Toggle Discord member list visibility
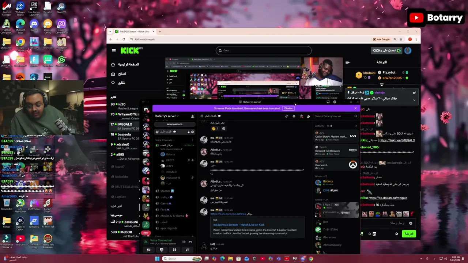Image resolution: width=468 pixels, height=263 pixels. click(309, 116)
